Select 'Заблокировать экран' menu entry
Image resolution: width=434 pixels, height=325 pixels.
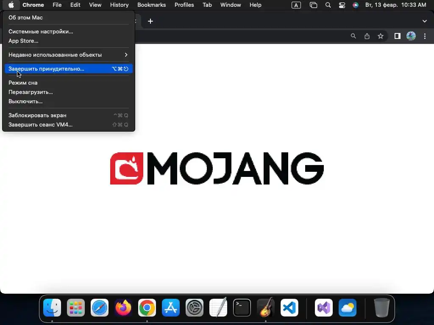pos(68,115)
